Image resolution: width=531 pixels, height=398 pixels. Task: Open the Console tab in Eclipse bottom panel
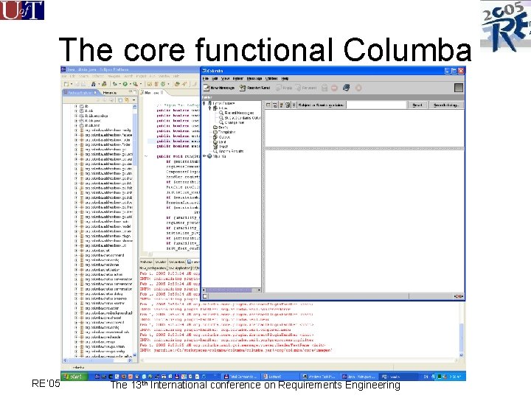click(x=193, y=262)
